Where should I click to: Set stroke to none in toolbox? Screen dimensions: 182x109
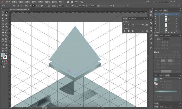(x=7, y=61)
